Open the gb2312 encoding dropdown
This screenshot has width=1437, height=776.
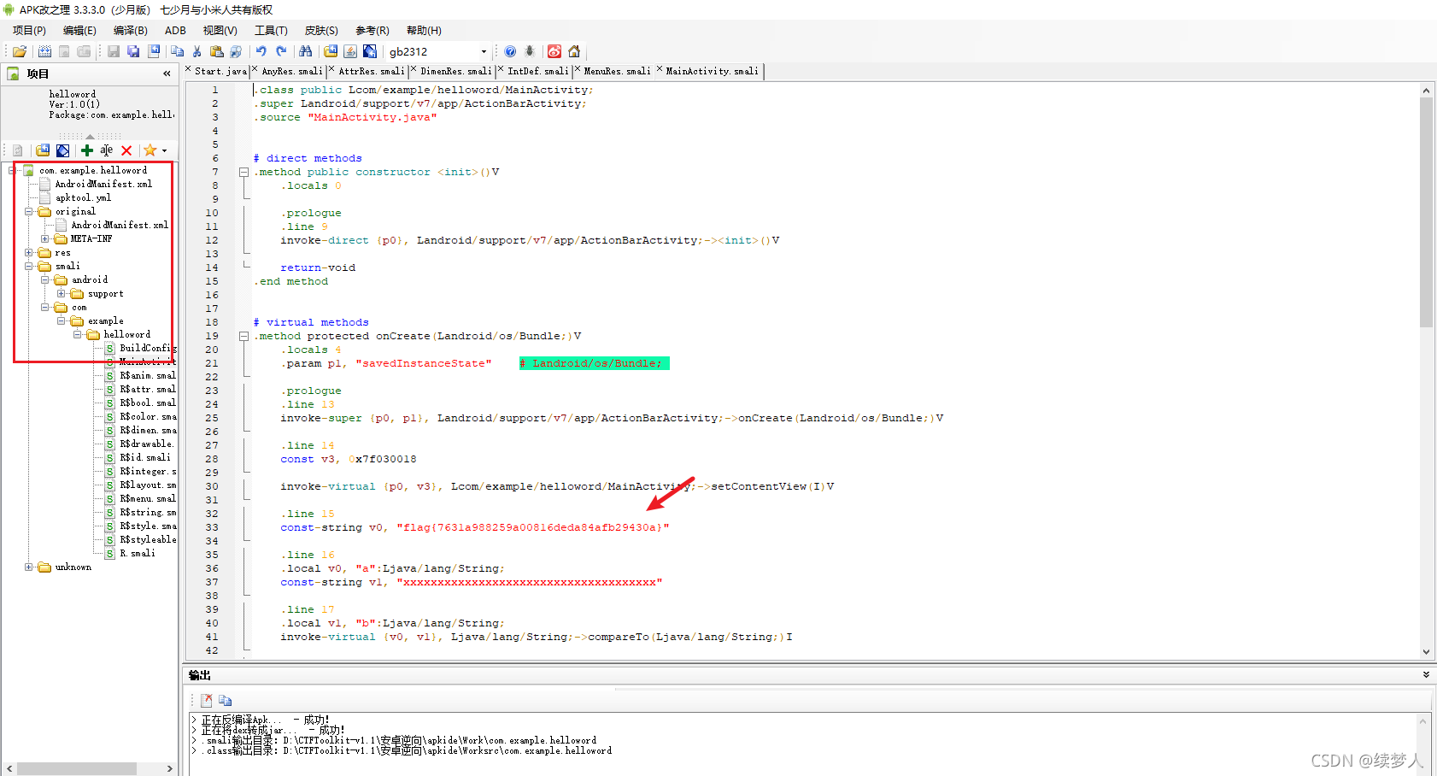pyautogui.click(x=484, y=51)
